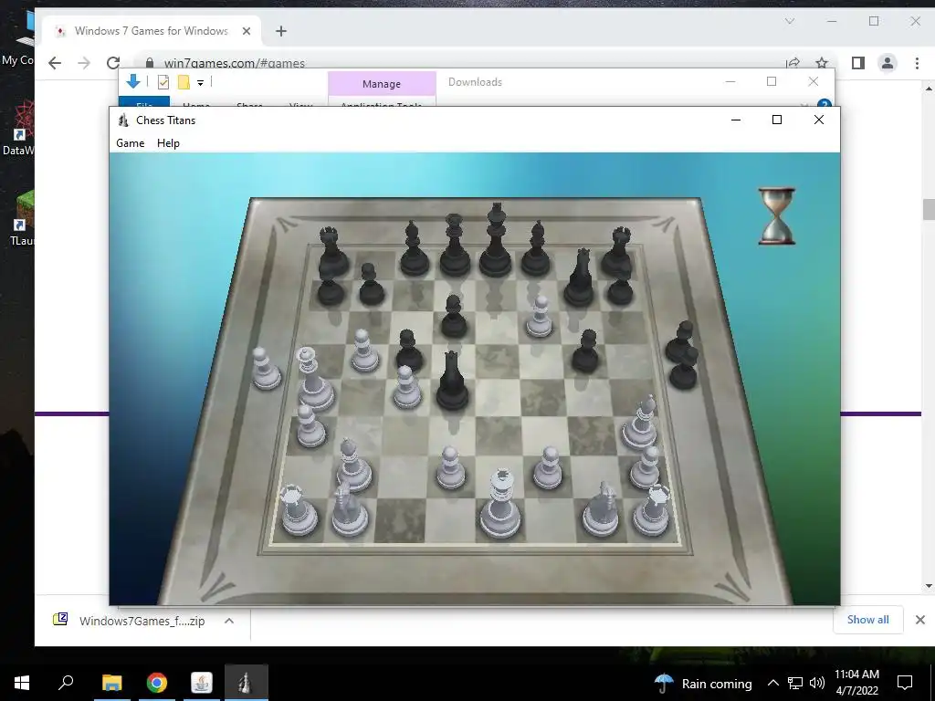Click the new folder icon in Downloads toolbar

click(184, 82)
